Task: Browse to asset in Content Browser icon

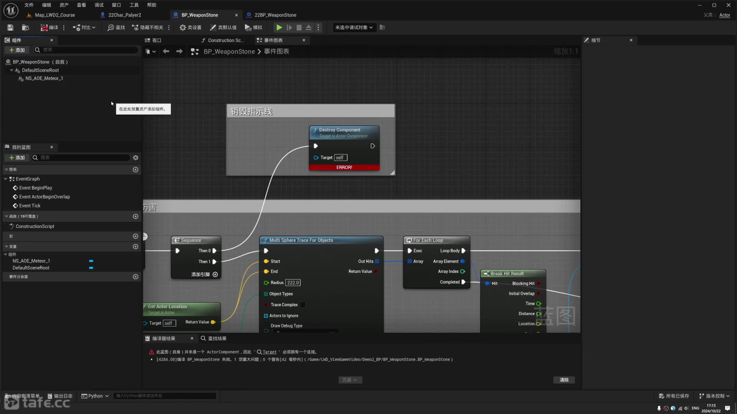Action: pos(25,28)
